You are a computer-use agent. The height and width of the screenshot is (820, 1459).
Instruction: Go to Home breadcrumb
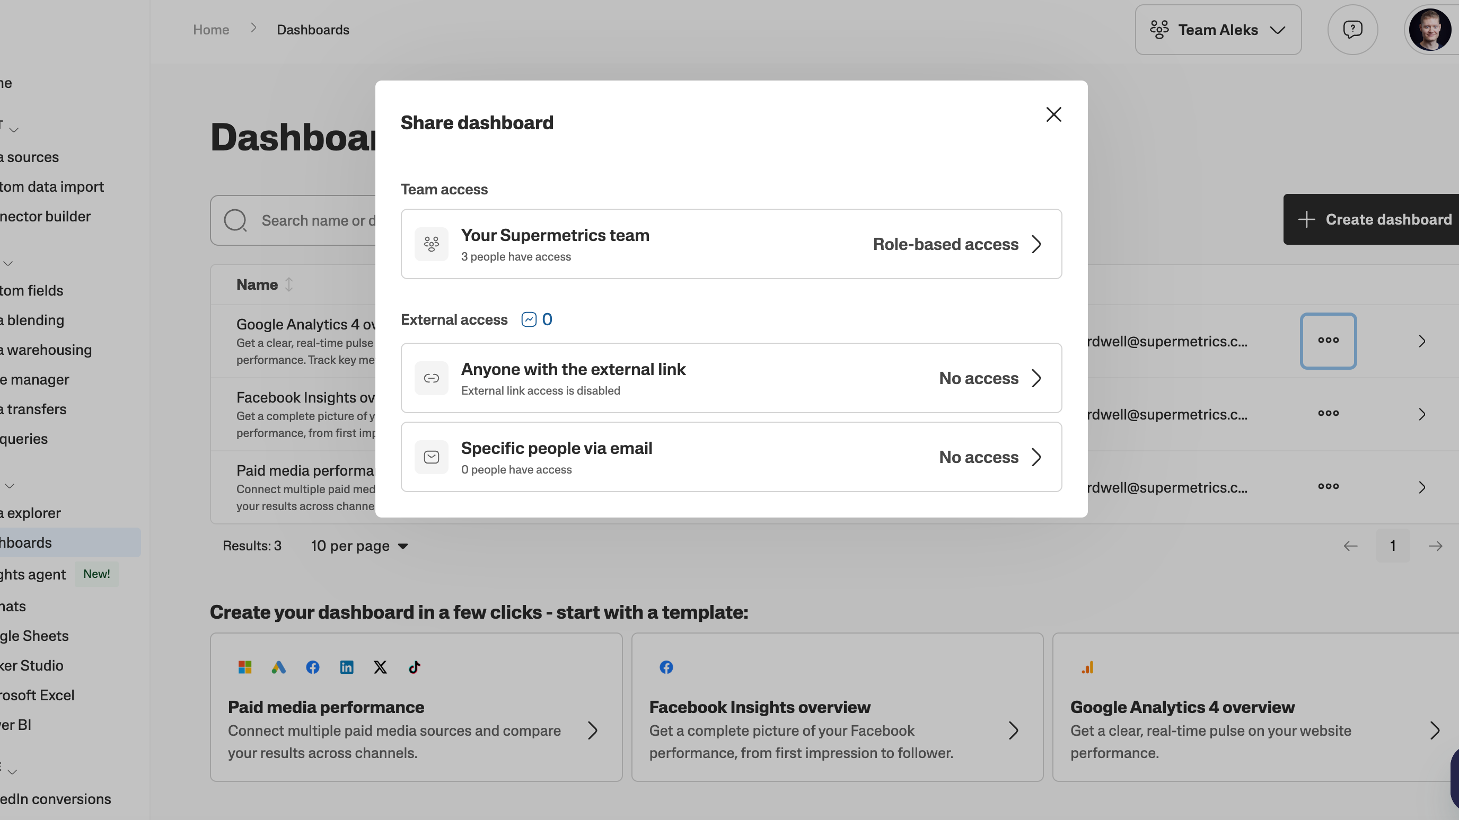click(211, 30)
